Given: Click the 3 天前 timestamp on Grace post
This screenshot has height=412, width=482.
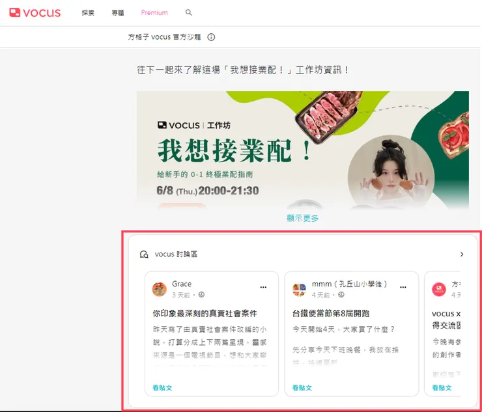Looking at the screenshot, I should pos(181,295).
